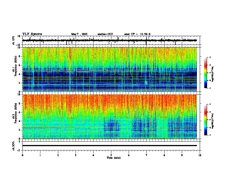The height and width of the screenshot is (174, 225).
Task: Click the "6" kHz tick on ch.2 frequency axis
Action: click(x=20, y=112)
